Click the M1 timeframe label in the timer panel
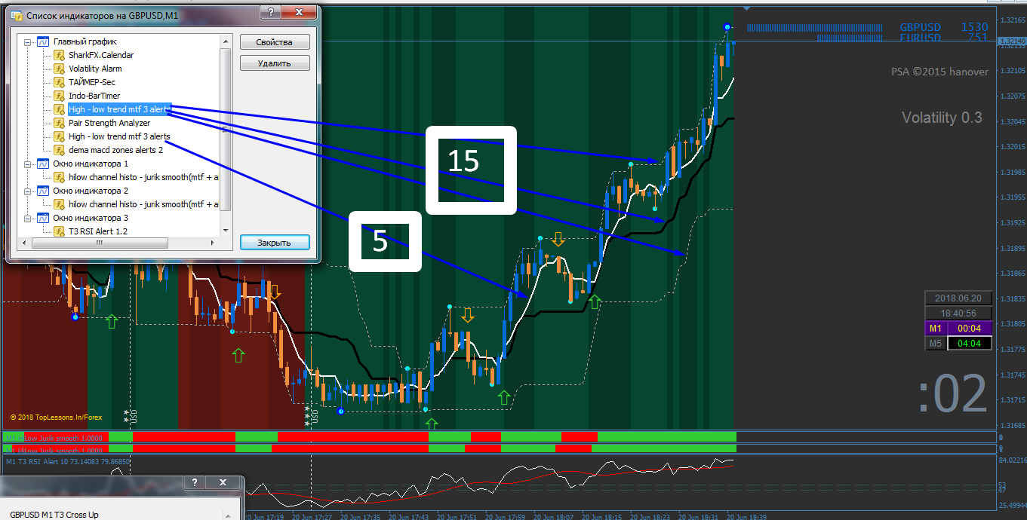 tap(935, 329)
